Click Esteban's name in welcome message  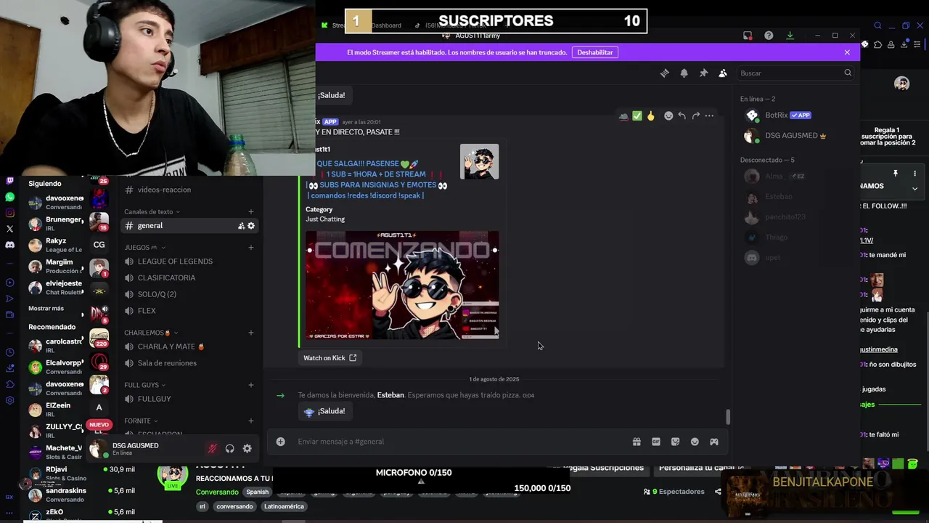(390, 395)
